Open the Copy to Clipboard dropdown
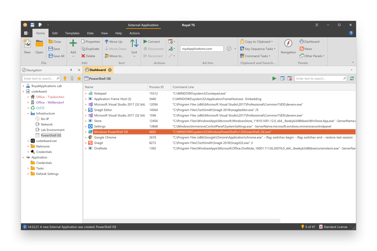Image resolution: width=377 pixels, height=251 pixels. 257,41
